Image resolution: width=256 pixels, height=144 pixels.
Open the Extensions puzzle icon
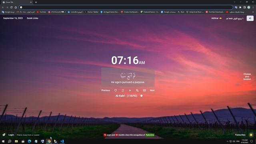point(240,7)
